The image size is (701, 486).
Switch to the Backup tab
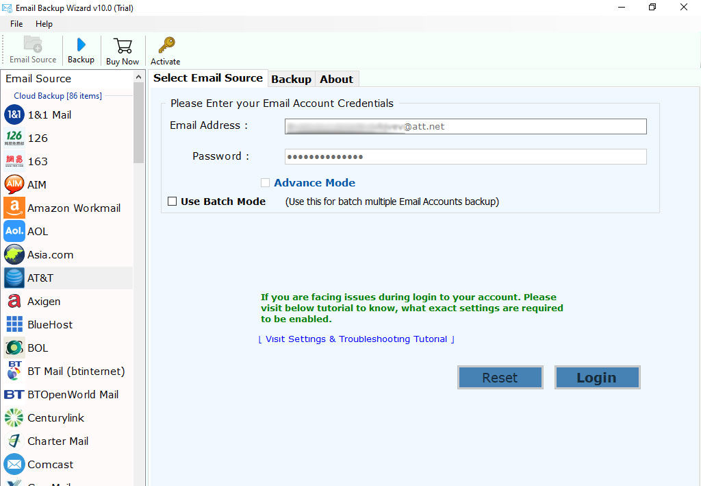[x=292, y=78]
